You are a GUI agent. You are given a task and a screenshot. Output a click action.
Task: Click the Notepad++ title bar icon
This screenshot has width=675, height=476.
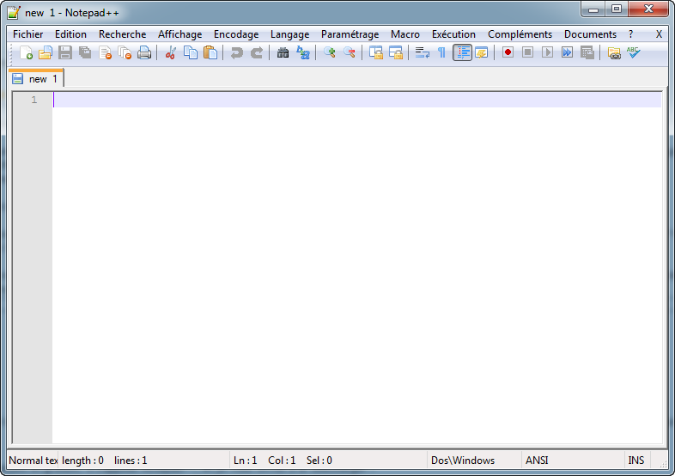click(14, 13)
